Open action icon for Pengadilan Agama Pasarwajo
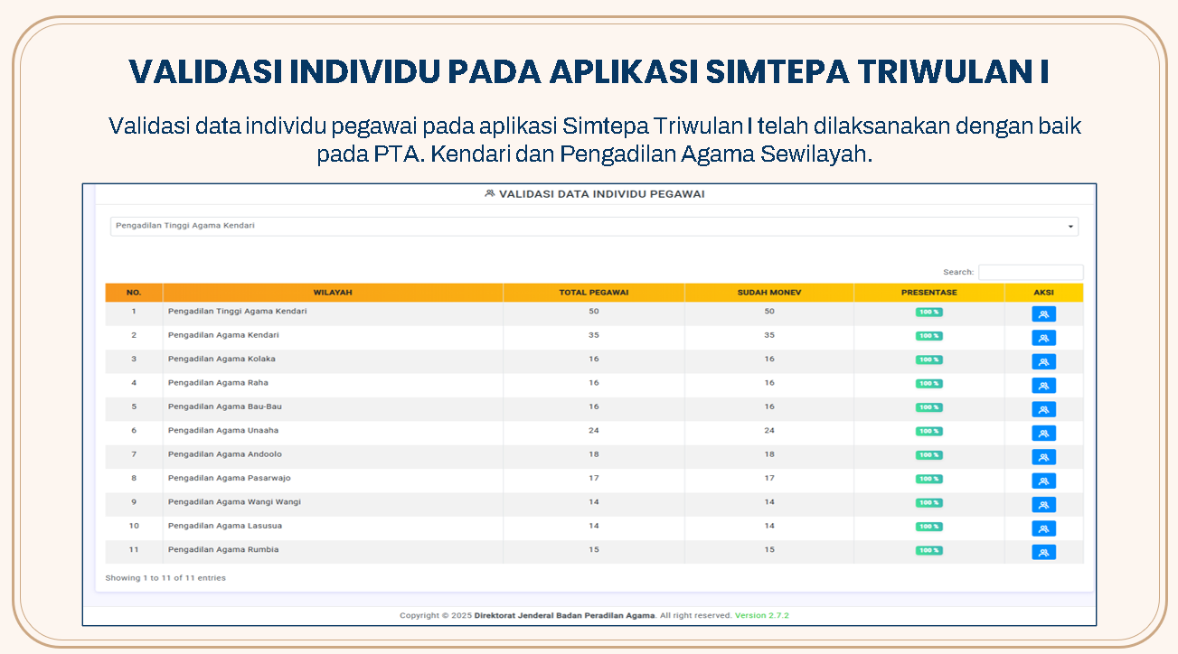 pyautogui.click(x=1043, y=481)
